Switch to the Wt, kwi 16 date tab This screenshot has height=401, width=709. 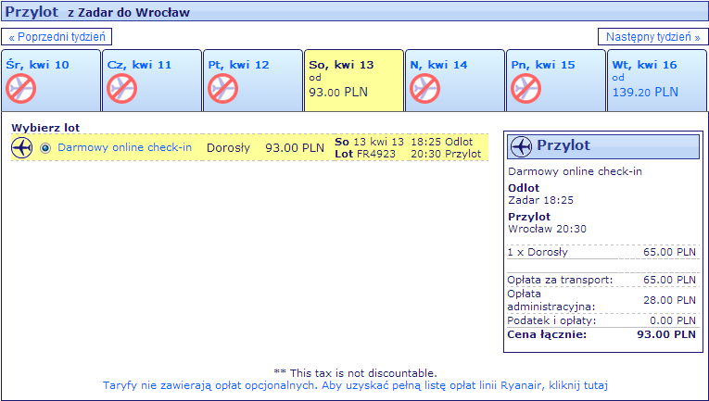click(657, 81)
